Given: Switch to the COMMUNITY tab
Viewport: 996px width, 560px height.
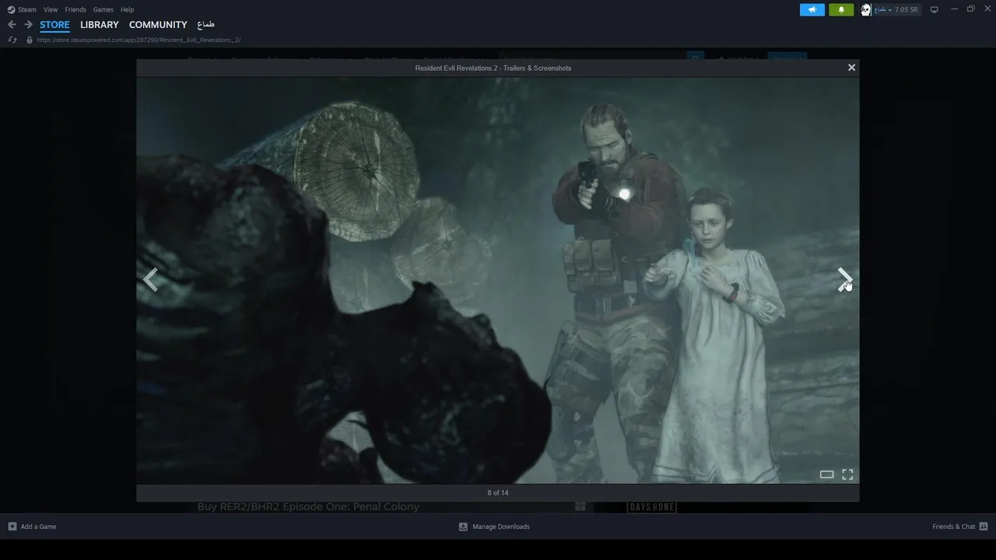Looking at the screenshot, I should tap(158, 25).
